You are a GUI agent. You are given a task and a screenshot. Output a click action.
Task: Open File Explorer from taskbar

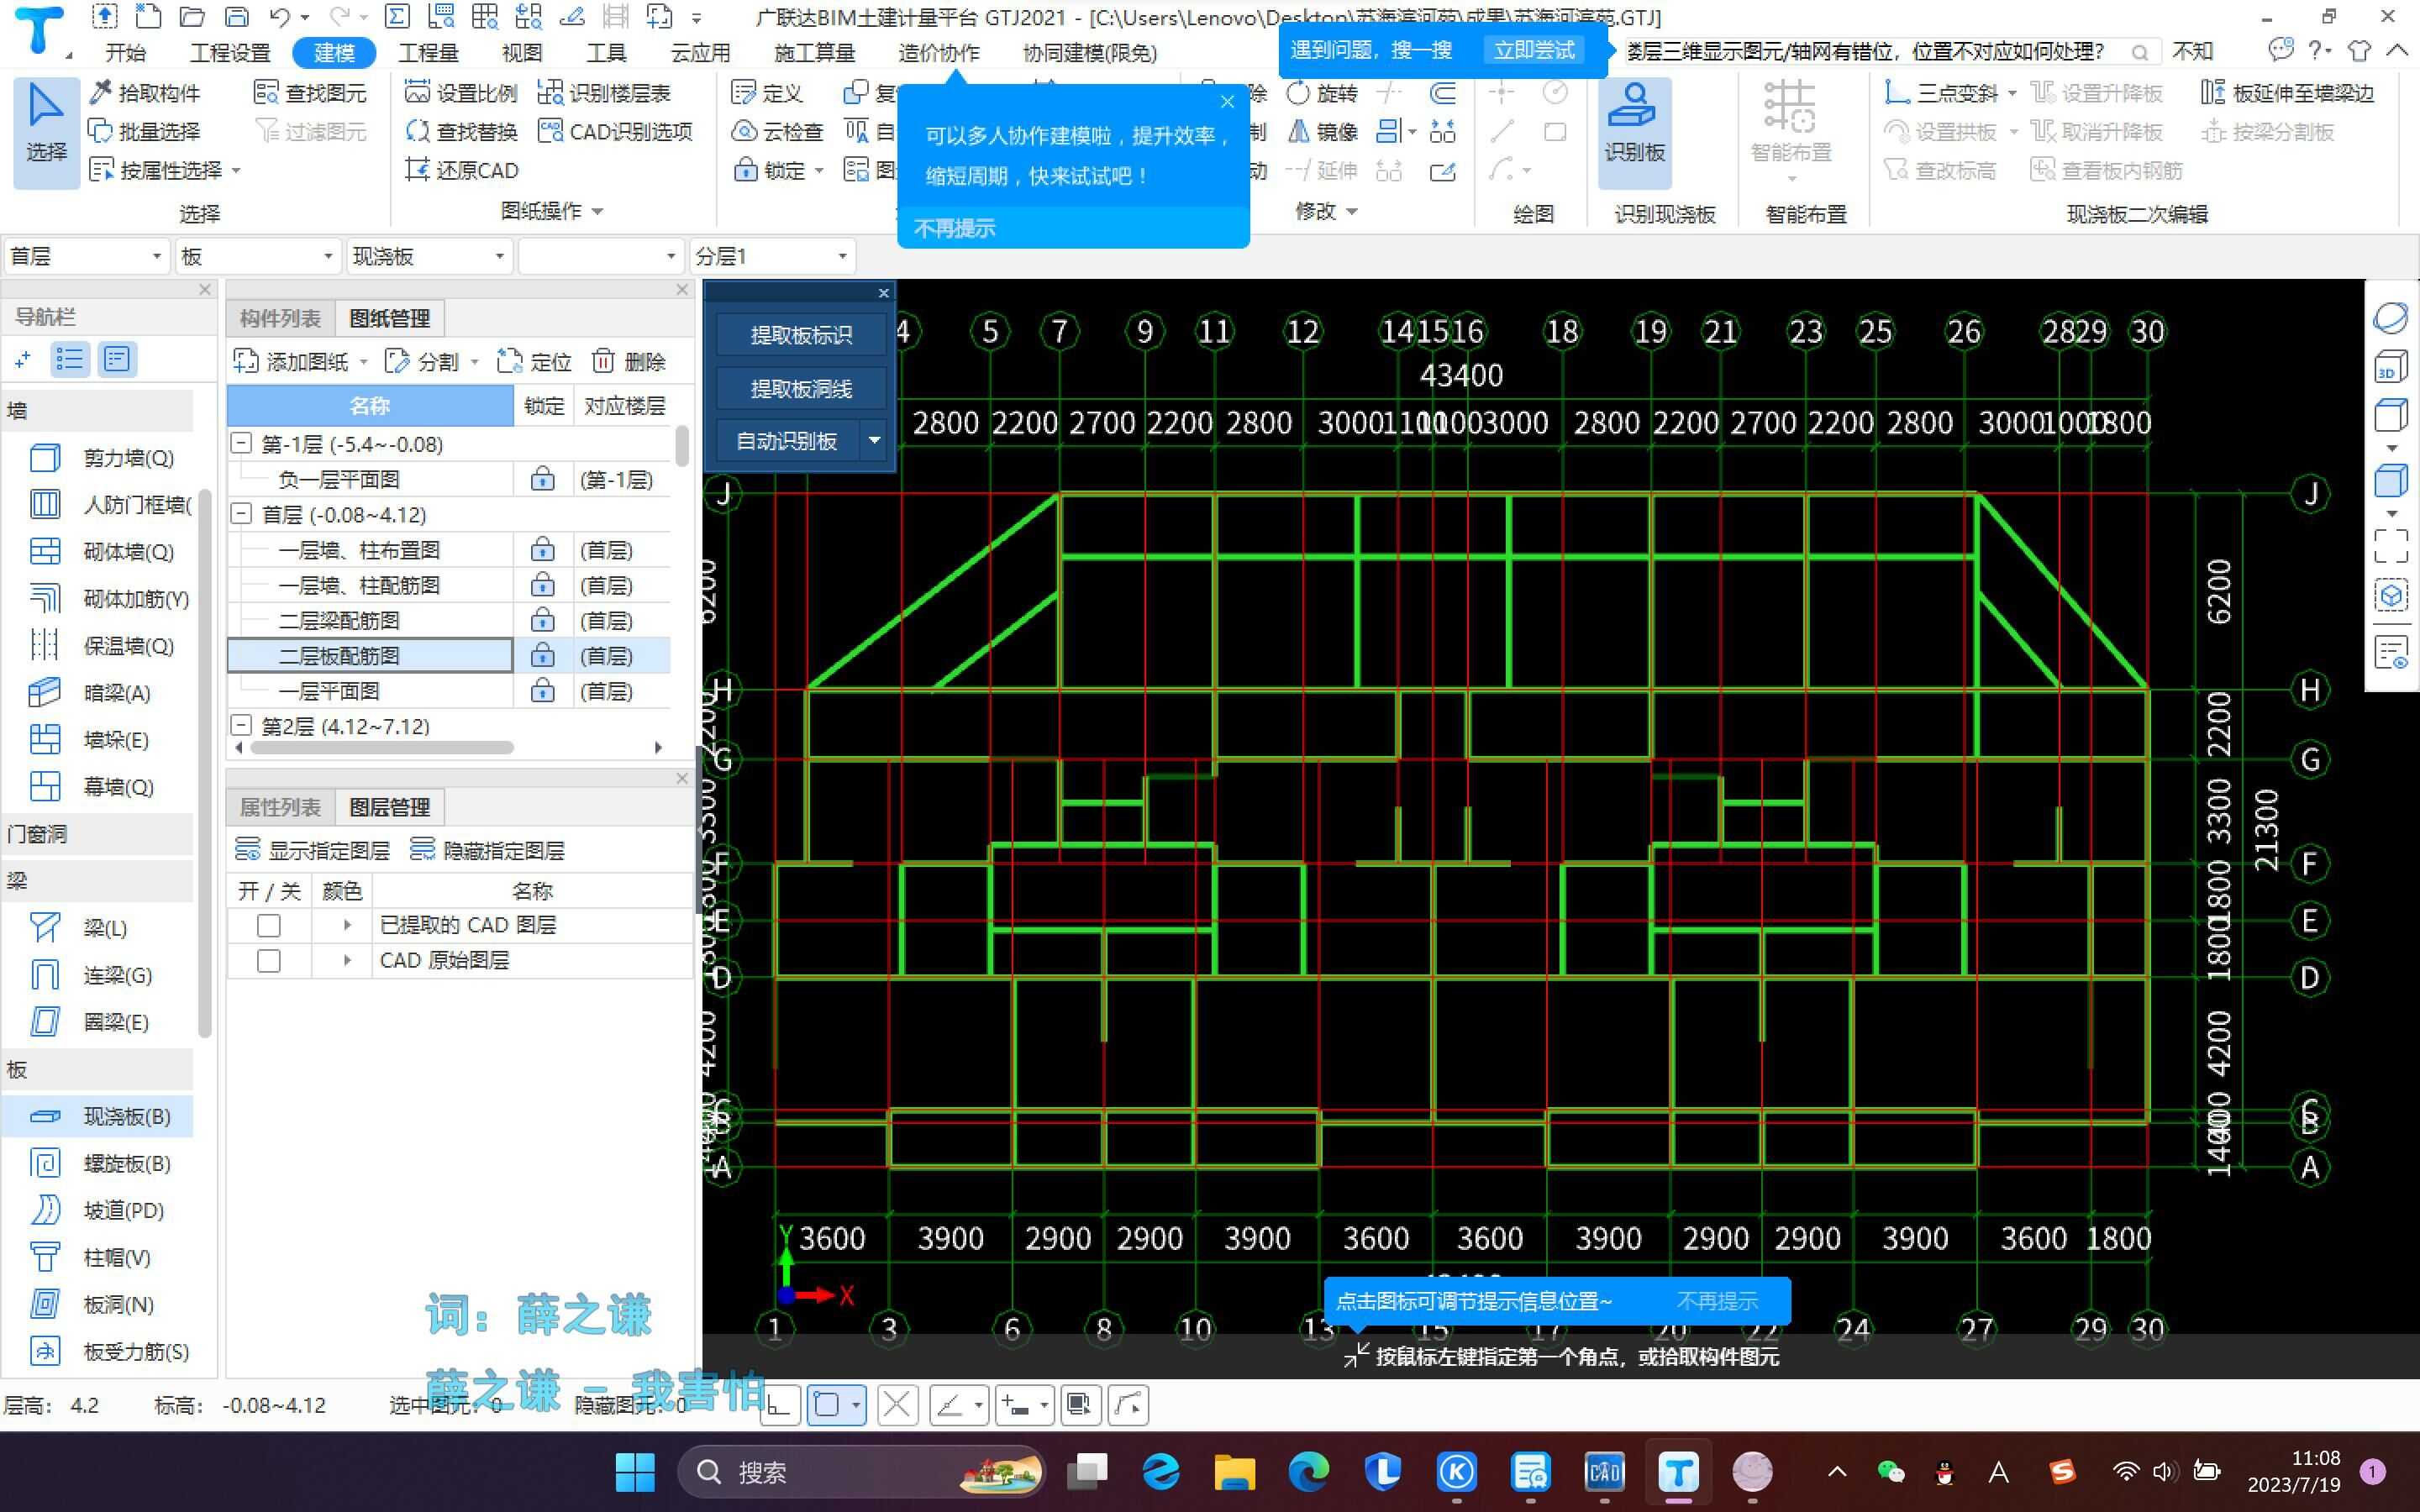pyautogui.click(x=1234, y=1472)
